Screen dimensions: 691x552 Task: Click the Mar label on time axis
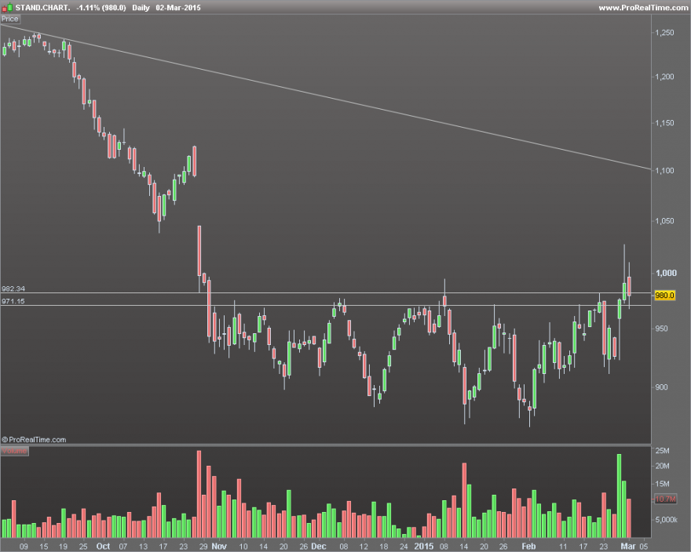point(628,547)
